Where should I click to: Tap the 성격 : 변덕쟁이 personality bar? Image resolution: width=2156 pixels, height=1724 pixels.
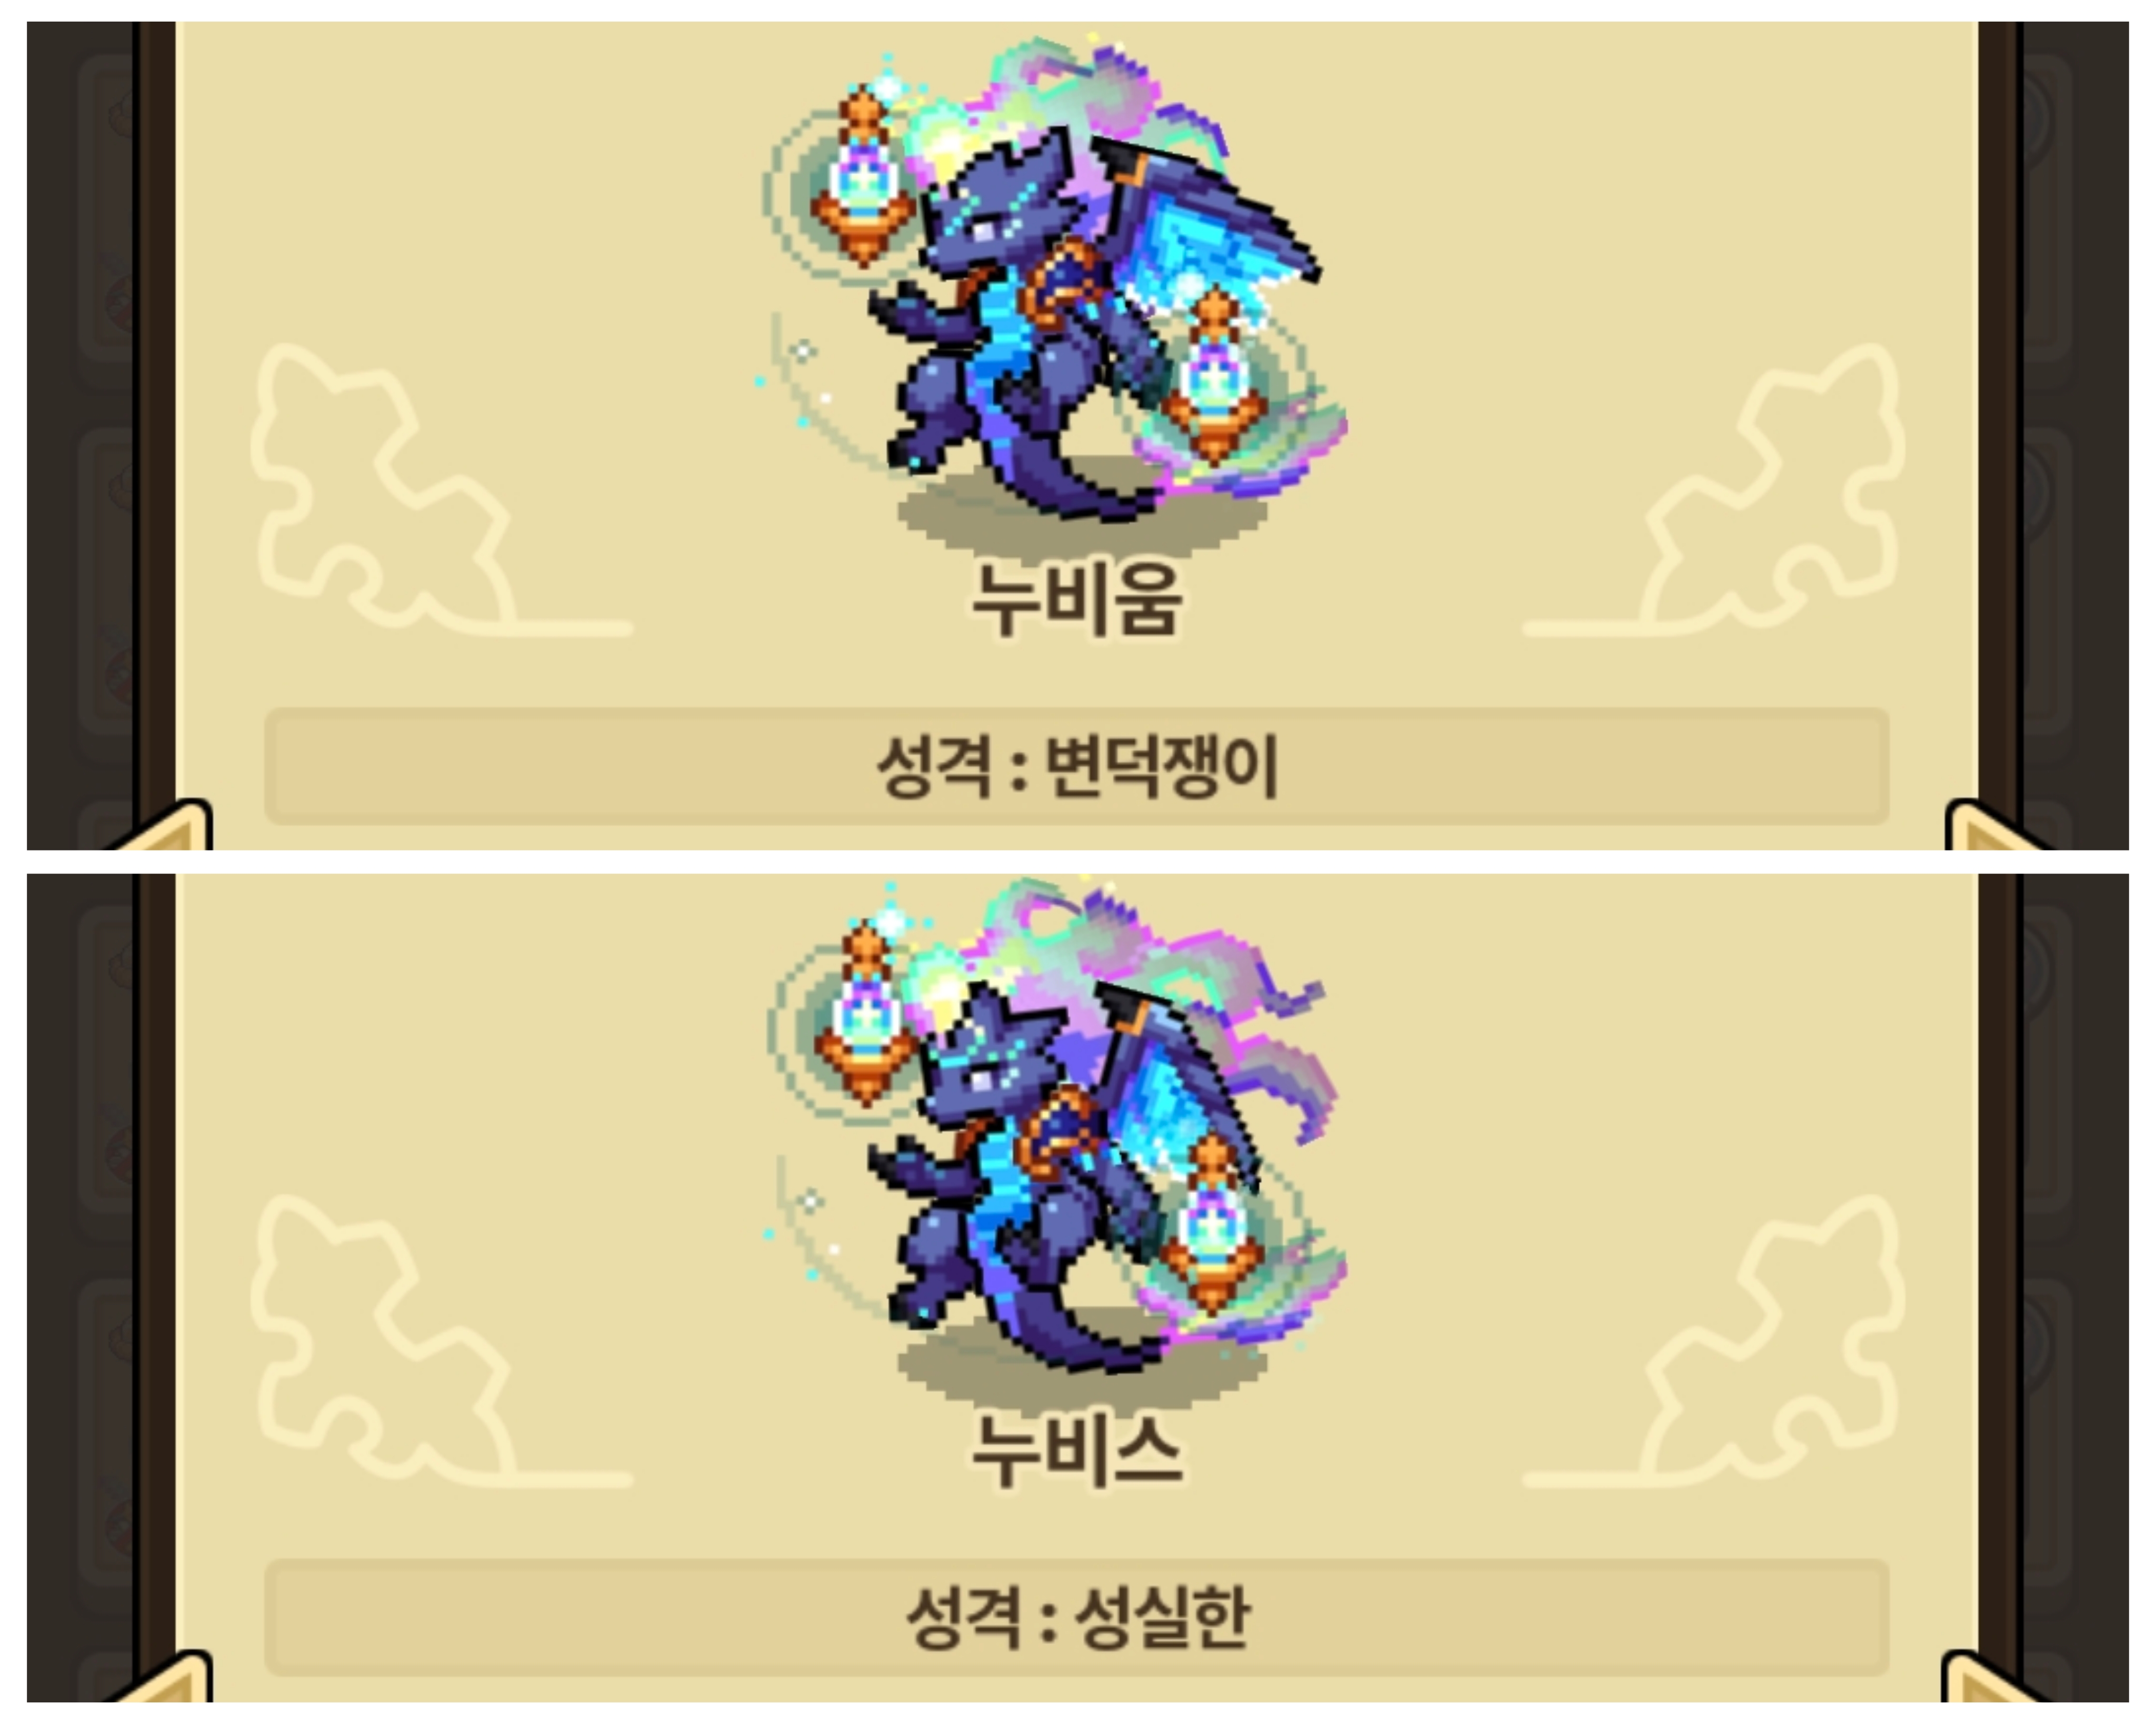tap(1077, 767)
